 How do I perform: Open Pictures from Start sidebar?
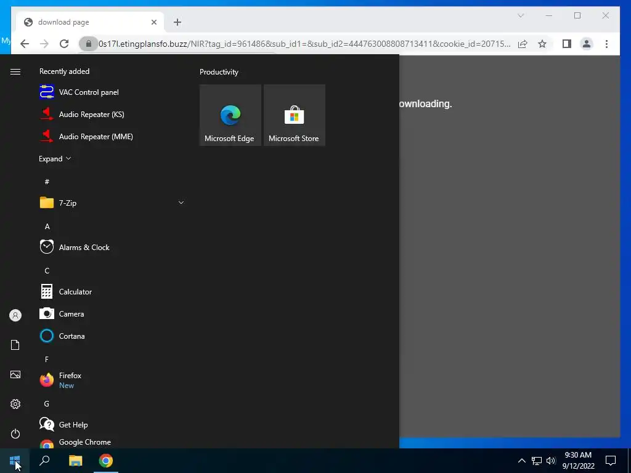tap(15, 374)
